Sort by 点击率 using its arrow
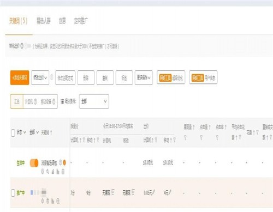 pos(225,127)
